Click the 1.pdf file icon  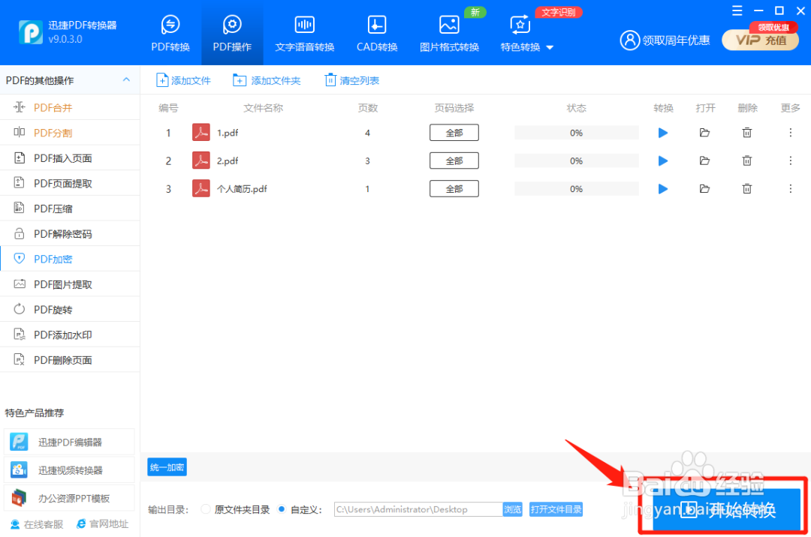(x=200, y=133)
